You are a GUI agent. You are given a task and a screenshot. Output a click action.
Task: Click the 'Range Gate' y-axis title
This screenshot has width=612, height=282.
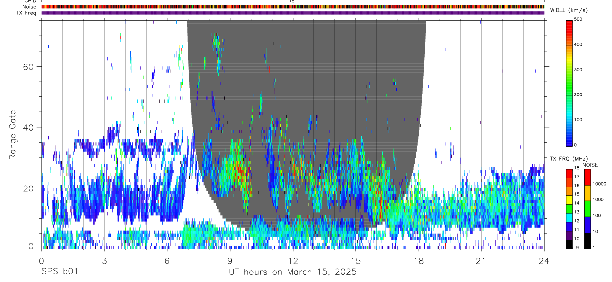coord(13,135)
